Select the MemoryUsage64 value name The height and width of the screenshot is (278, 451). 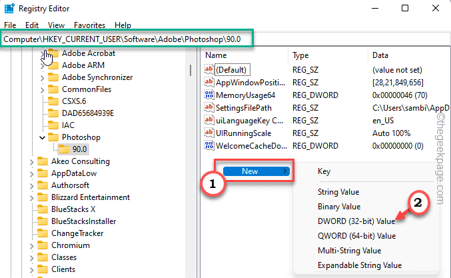click(x=245, y=95)
